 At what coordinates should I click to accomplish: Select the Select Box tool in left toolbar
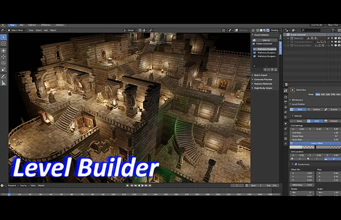click(x=3, y=37)
